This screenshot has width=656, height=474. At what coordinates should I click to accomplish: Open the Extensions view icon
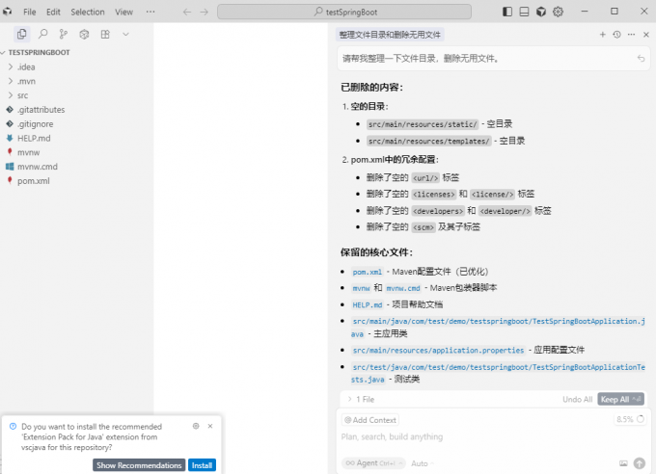(x=105, y=34)
